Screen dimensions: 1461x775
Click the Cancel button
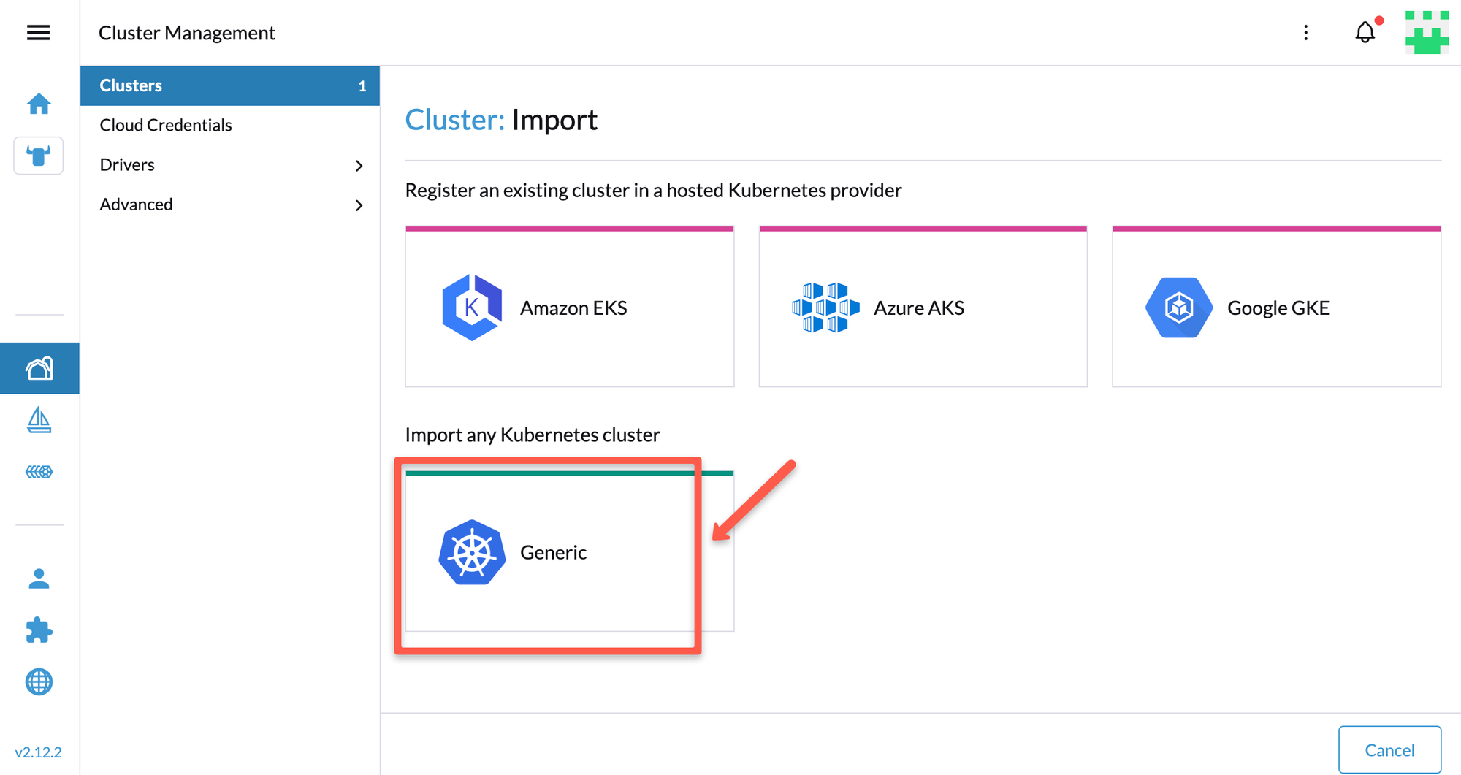click(x=1389, y=749)
